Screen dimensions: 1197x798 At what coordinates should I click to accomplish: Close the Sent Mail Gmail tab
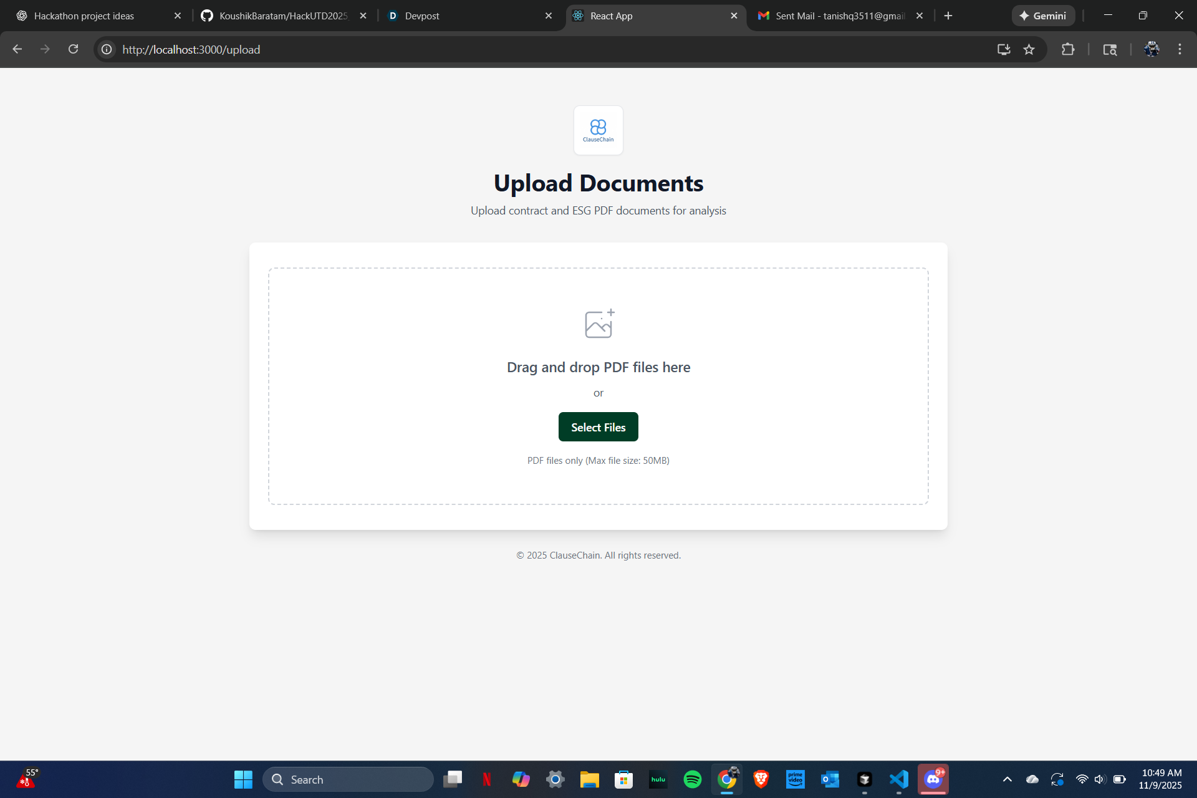click(920, 16)
